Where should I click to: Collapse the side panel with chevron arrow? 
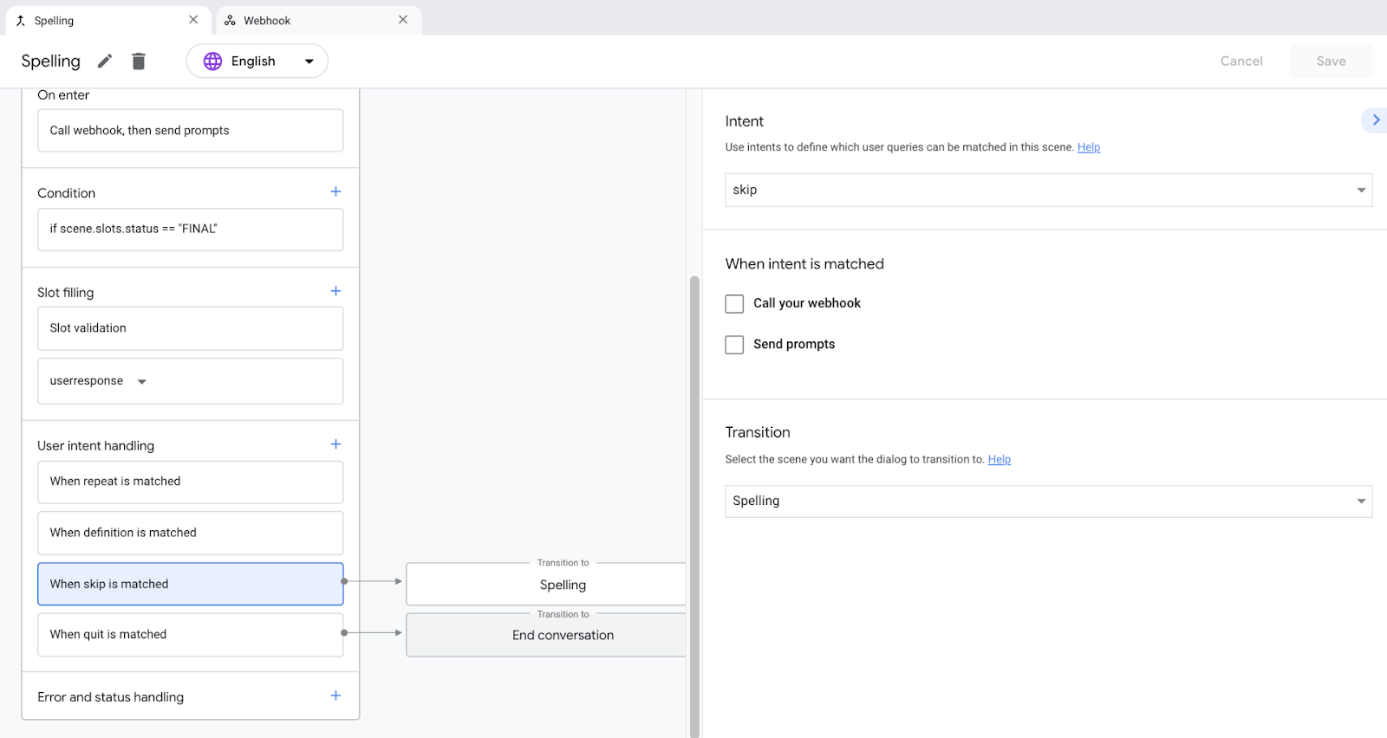(x=1375, y=120)
